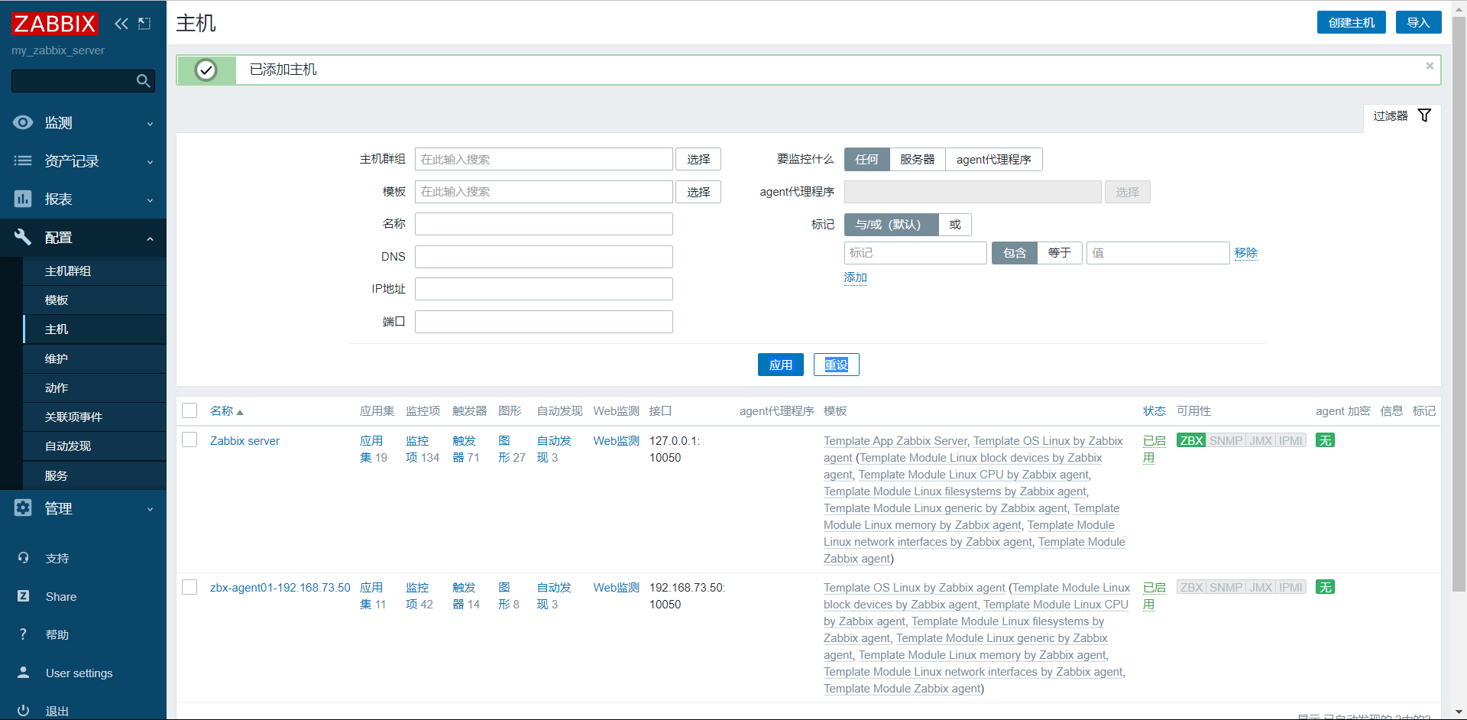This screenshot has height=720, width=1467.
Task: Open 模板 submenu item
Action: (x=95, y=300)
